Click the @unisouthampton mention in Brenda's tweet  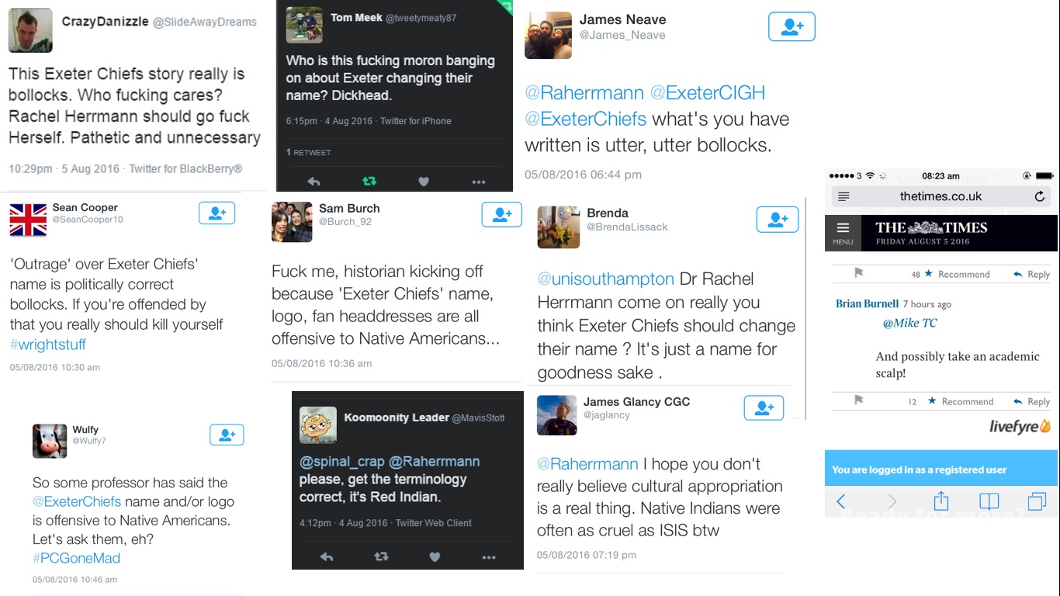click(605, 279)
